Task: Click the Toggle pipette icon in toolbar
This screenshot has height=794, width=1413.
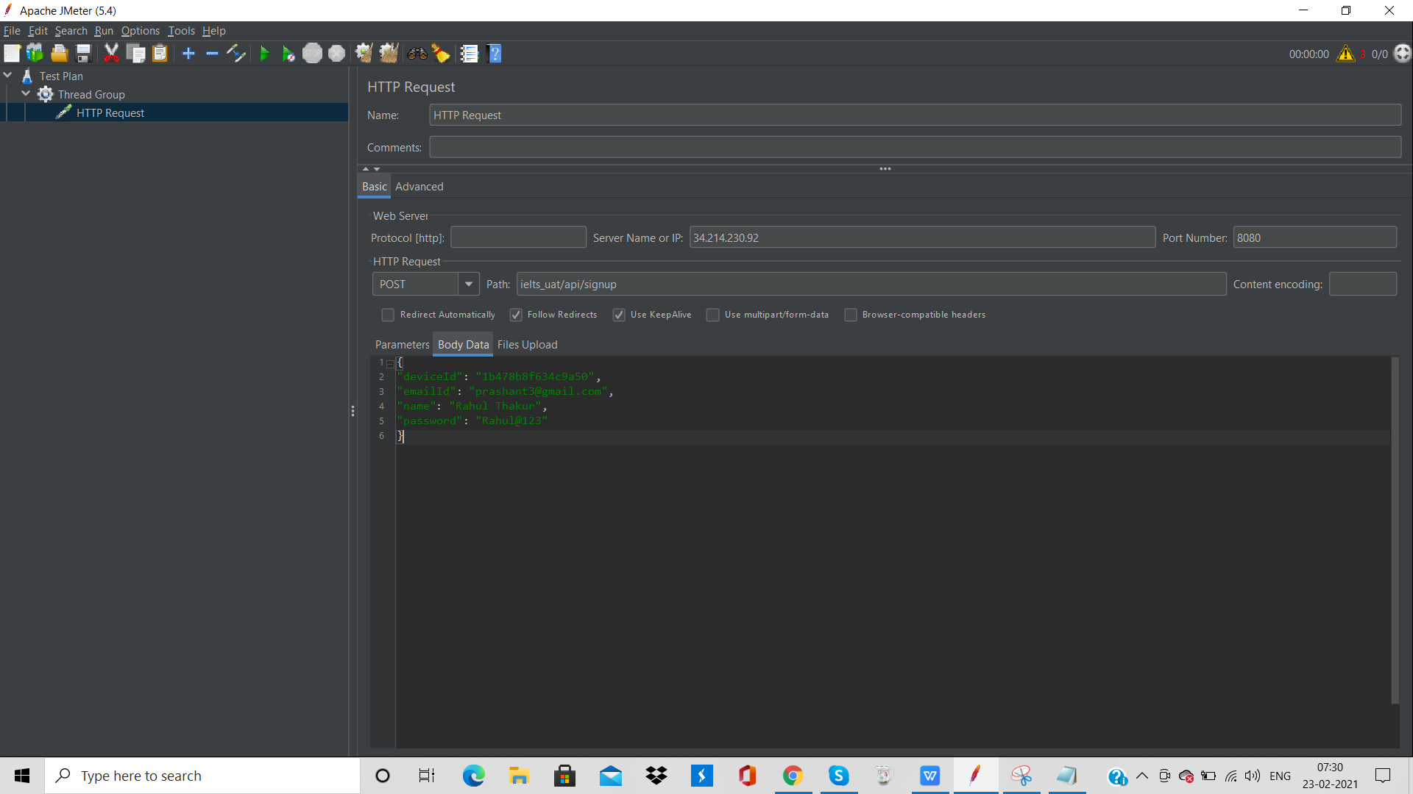Action: click(x=236, y=54)
